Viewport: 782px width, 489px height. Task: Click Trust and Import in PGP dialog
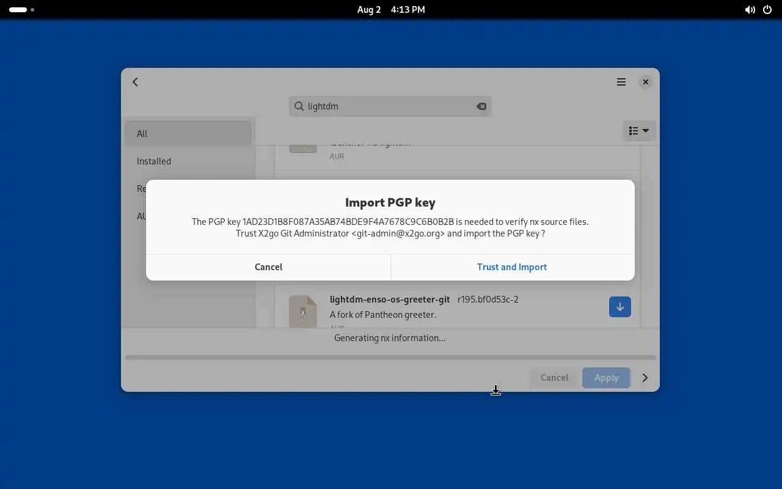[x=512, y=267]
